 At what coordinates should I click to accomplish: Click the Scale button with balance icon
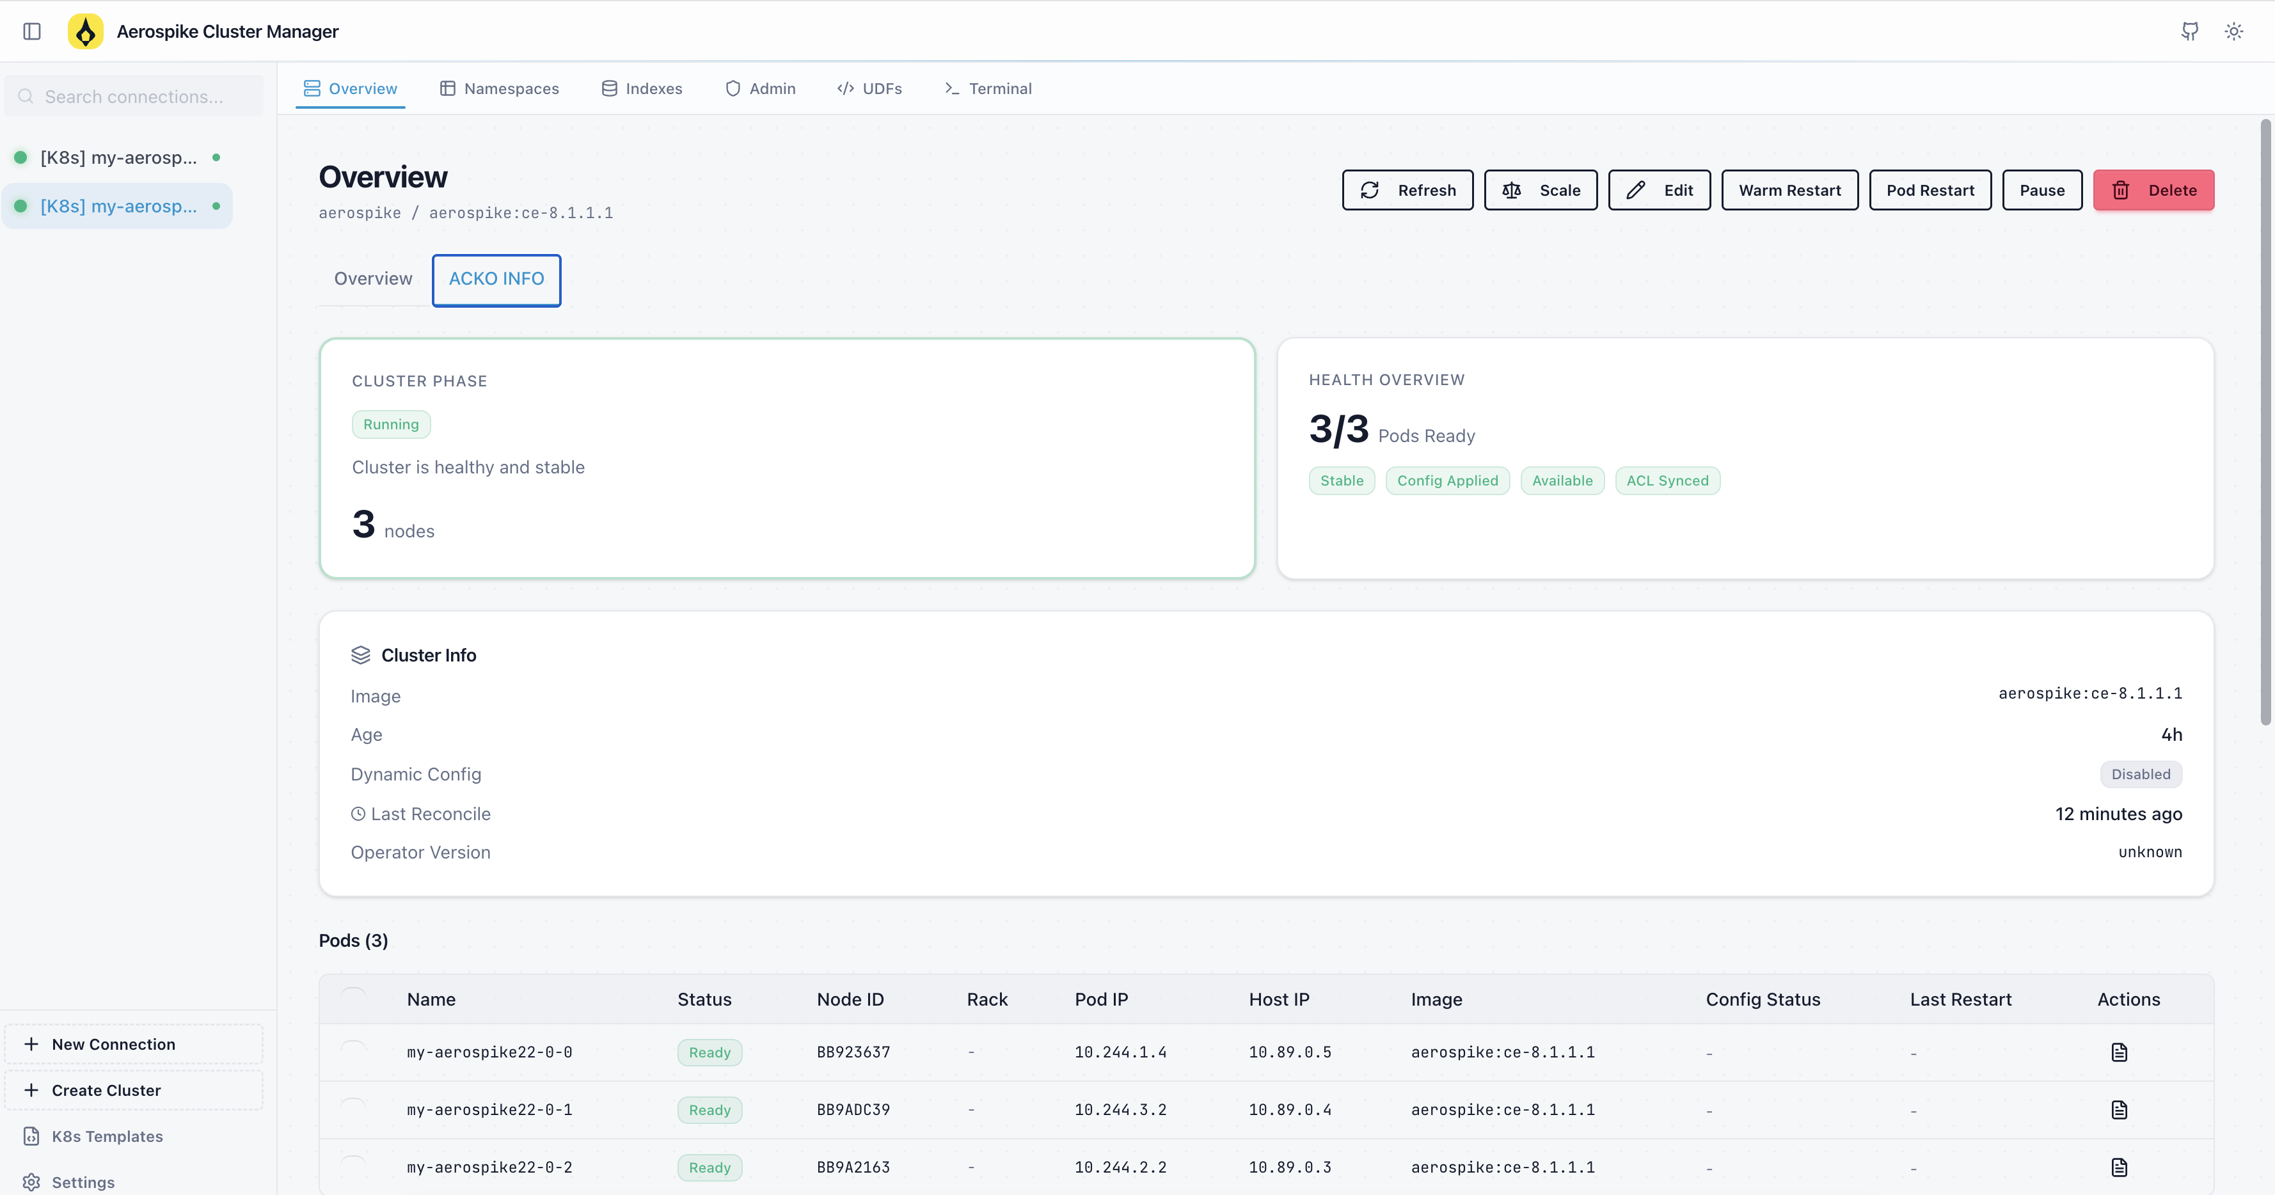click(1540, 190)
